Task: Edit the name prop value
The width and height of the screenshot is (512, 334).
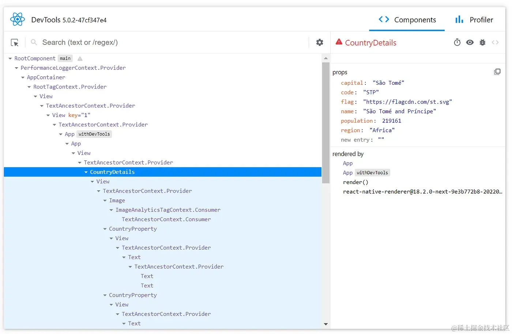Action: pos(399,111)
